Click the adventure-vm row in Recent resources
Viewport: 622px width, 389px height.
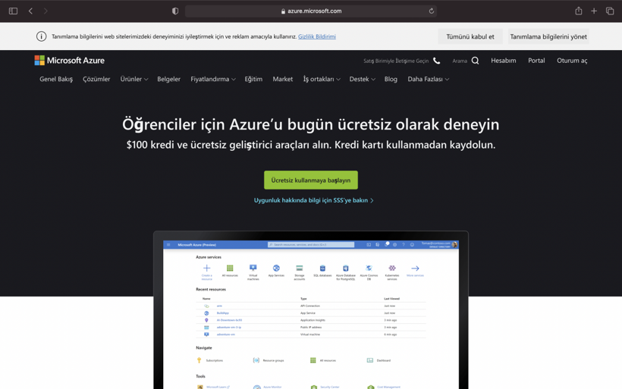(311, 334)
